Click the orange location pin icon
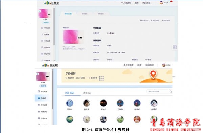 click(153, 74)
